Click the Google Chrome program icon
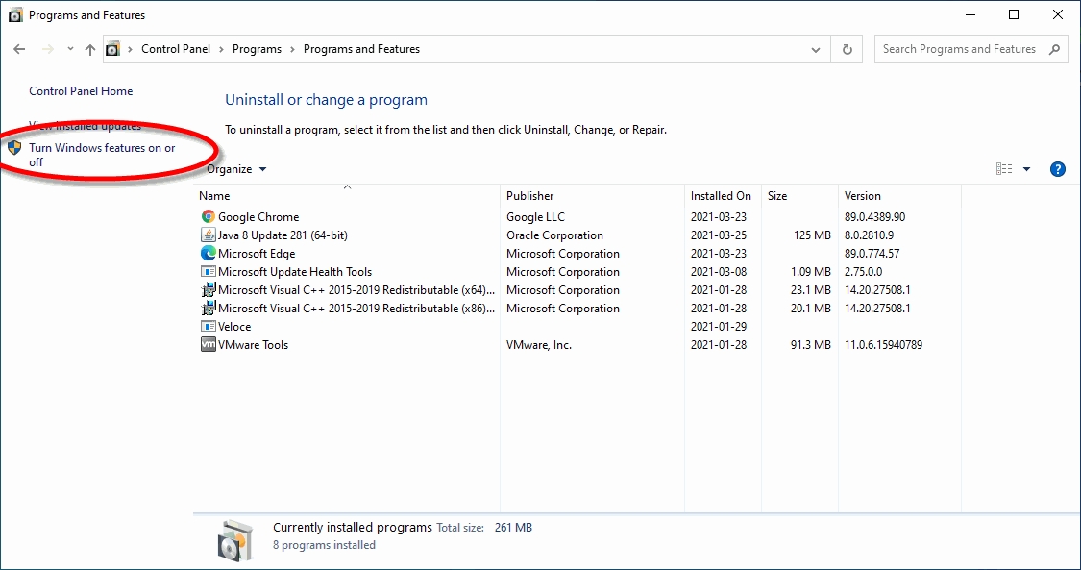The height and width of the screenshot is (570, 1081). point(209,217)
